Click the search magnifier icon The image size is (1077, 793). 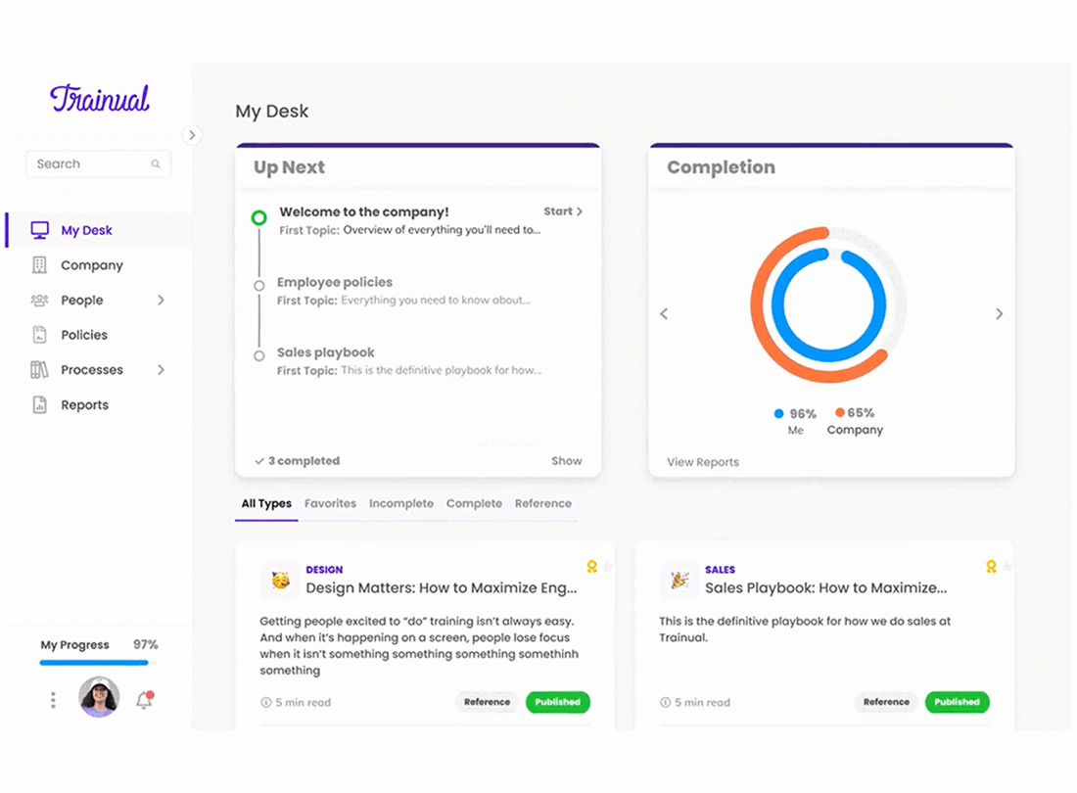(x=156, y=164)
